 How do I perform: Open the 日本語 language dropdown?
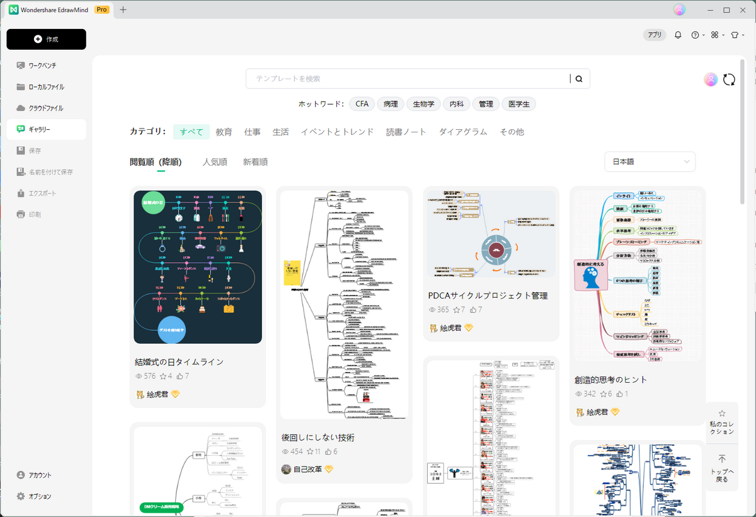click(x=650, y=162)
